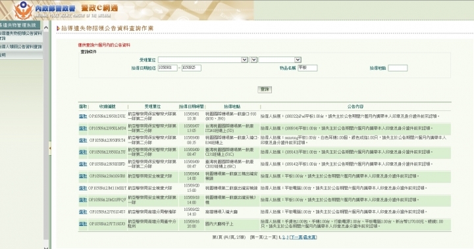Open the row link dated 105/09/01 10:38
The width and height of the screenshot is (474, 249).
83,116
